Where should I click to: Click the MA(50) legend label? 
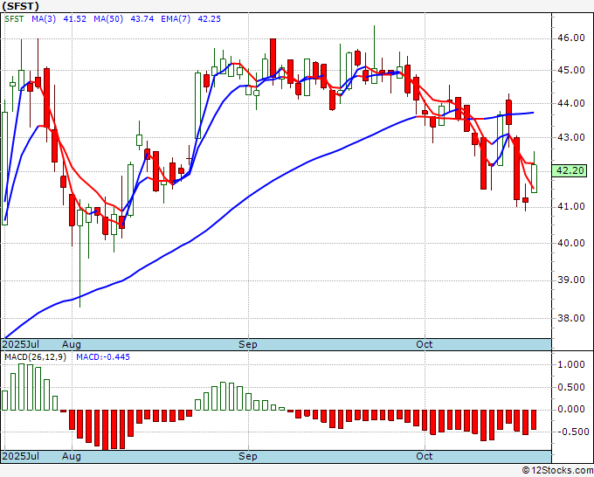(108, 19)
